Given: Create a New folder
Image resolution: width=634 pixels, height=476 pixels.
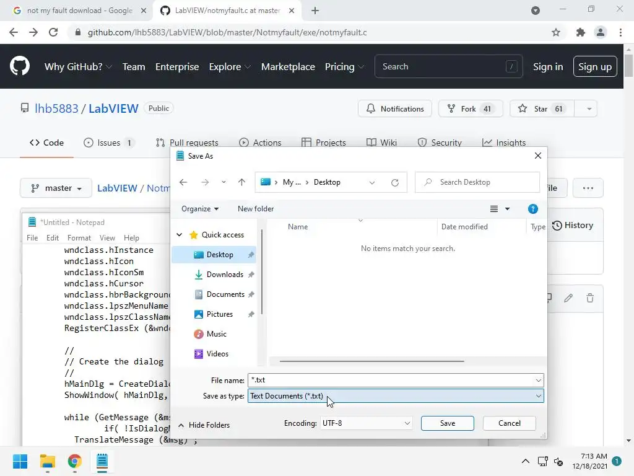Looking at the screenshot, I should click(x=256, y=209).
